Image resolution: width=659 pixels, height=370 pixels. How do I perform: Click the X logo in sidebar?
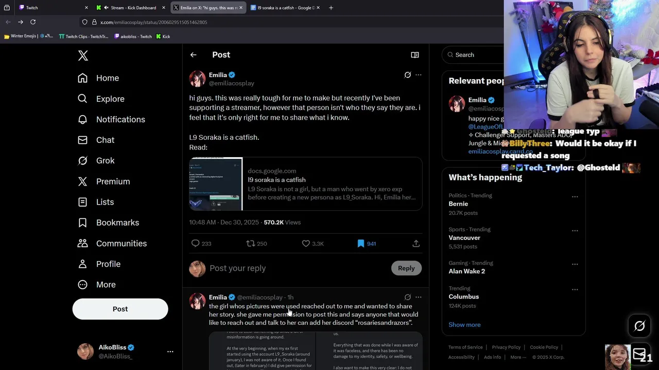click(83, 55)
